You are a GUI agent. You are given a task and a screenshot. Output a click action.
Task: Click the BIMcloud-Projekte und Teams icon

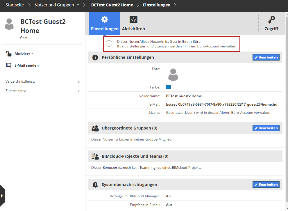pyautogui.click(x=95, y=156)
